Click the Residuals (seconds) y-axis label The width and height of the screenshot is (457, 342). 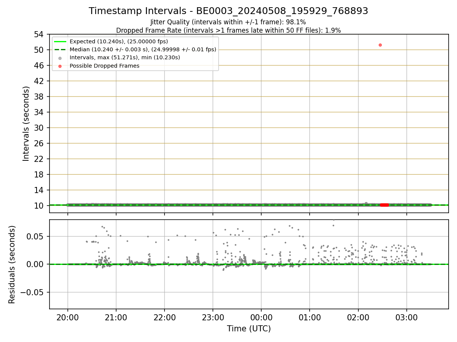point(12,264)
